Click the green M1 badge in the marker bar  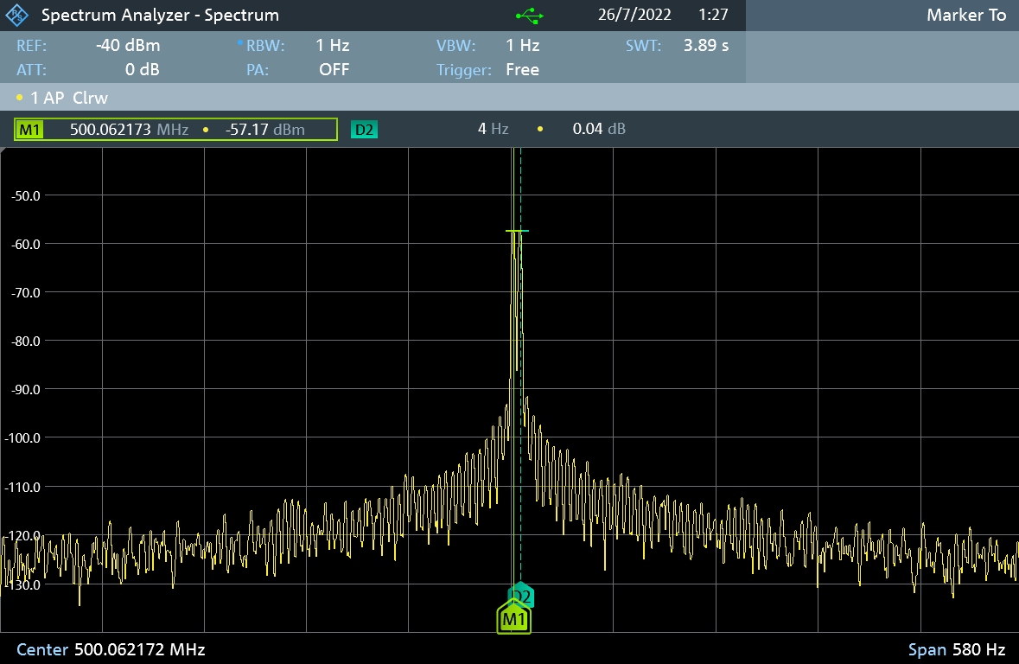pos(29,130)
